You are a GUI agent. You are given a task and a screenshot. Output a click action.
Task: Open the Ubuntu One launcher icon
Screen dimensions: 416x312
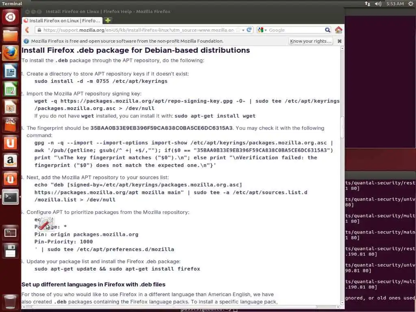point(10,143)
